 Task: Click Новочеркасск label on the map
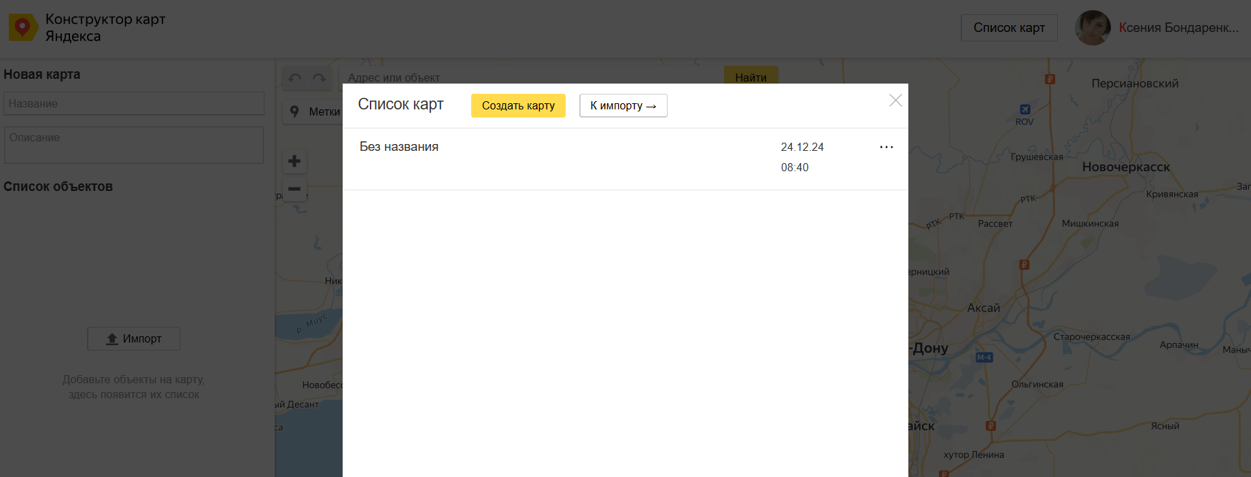(x=1126, y=167)
